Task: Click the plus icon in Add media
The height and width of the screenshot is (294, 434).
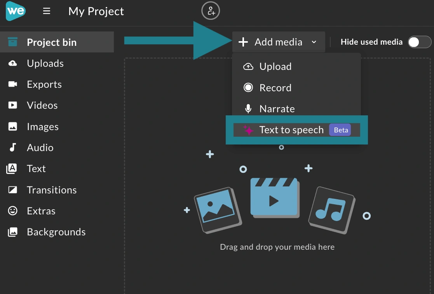Action: coord(243,42)
